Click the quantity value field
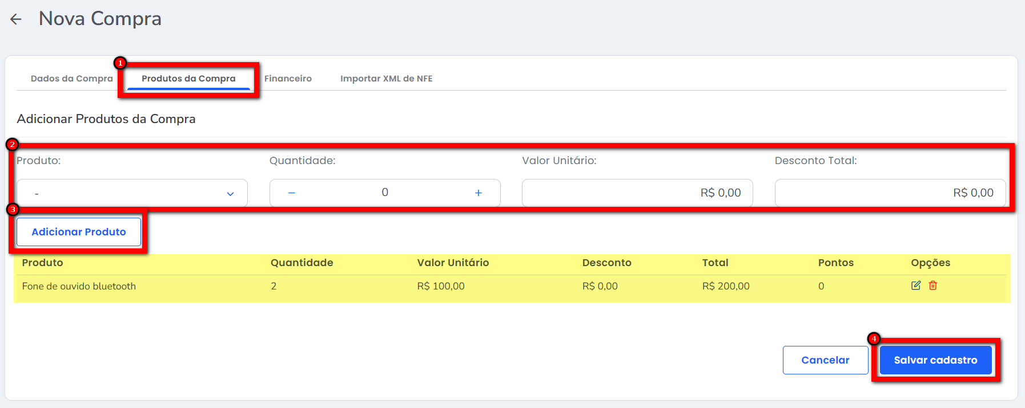 coord(385,193)
